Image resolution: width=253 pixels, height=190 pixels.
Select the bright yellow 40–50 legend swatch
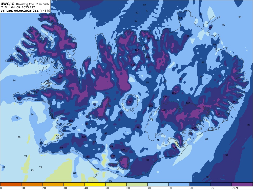pyautogui.click(x=95, y=184)
